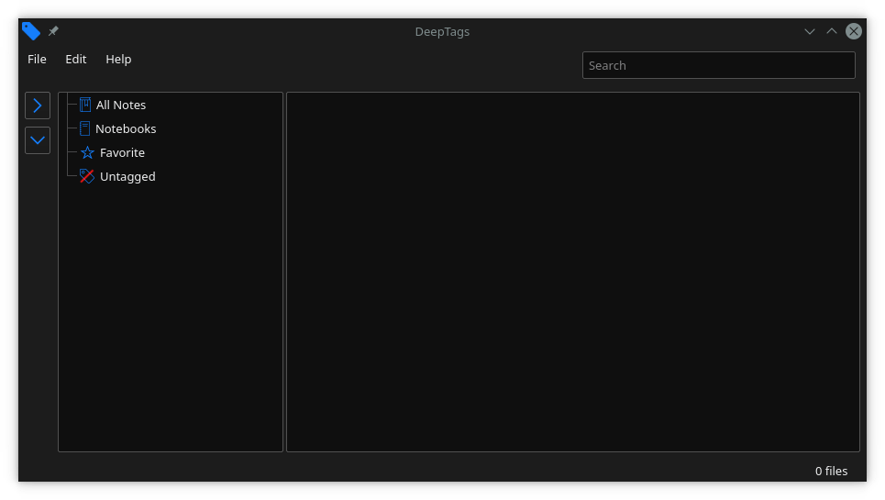The height and width of the screenshot is (500, 885).
Task: Select the All Notes label
Action: (x=121, y=105)
